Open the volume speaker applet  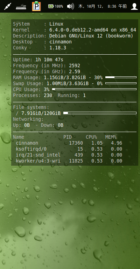[x=70, y=7]
